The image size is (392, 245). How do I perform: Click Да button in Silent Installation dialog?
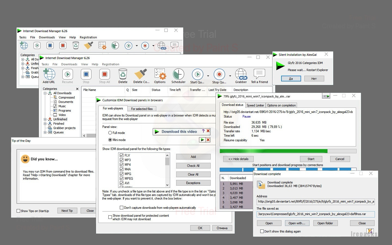pos(291,79)
